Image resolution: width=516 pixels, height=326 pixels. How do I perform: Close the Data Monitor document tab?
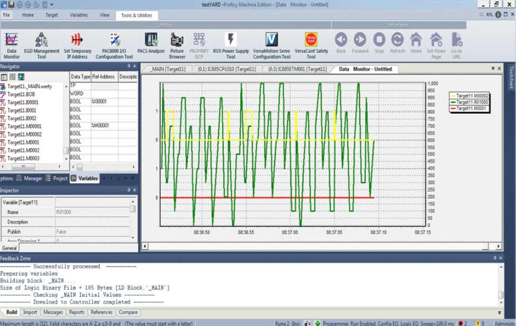pyautogui.click(x=499, y=68)
